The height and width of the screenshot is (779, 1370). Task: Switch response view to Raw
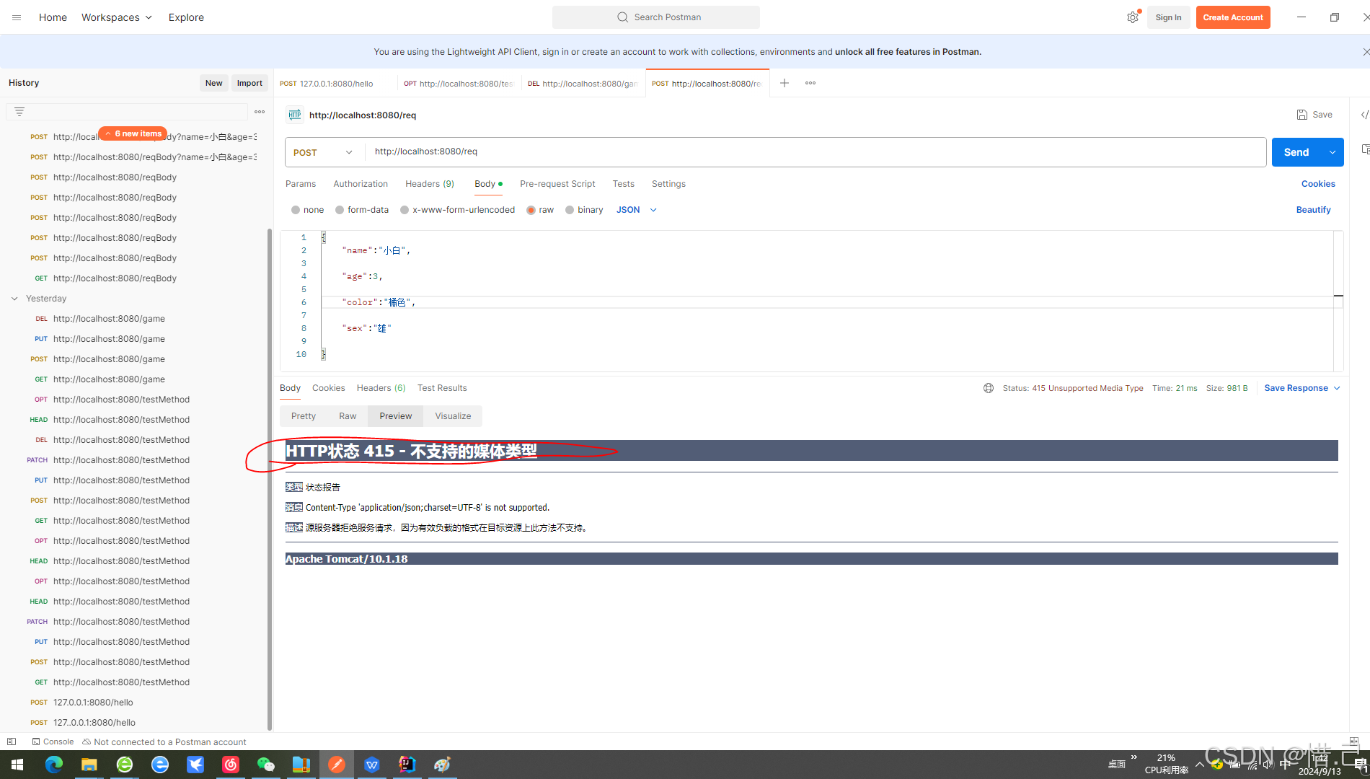tap(348, 416)
